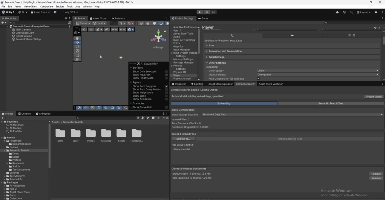Open the Windows platform settings tab icon

pyautogui.click(x=233, y=35)
